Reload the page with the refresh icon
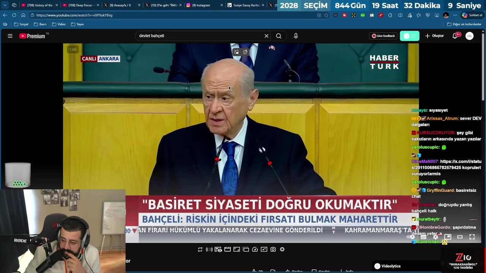 point(14,15)
